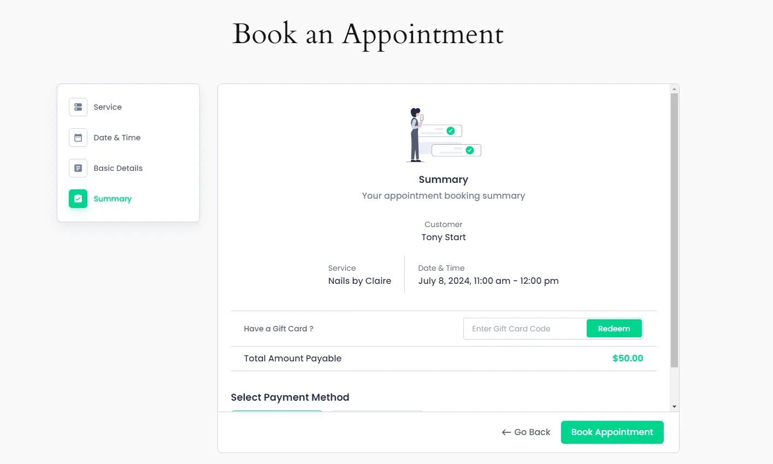Viewport: 773px width, 464px height.
Task: Confirm with the Book Appointment button
Action: pos(612,432)
